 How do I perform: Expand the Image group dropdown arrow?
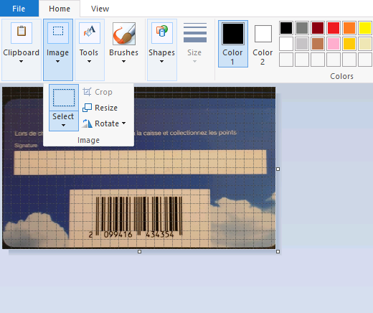(57, 62)
